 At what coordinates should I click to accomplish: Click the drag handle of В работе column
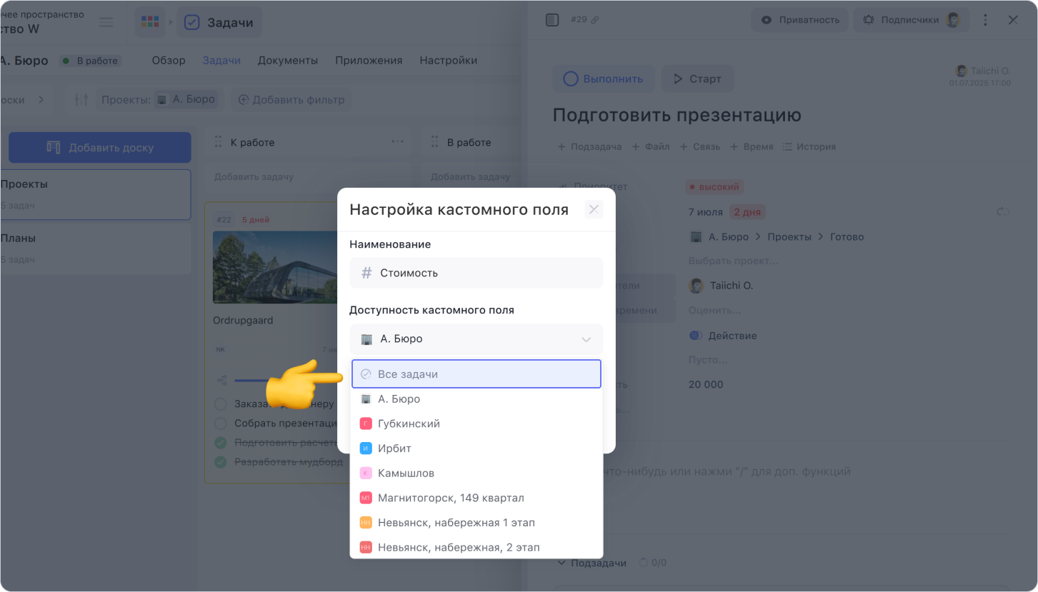pyautogui.click(x=434, y=142)
